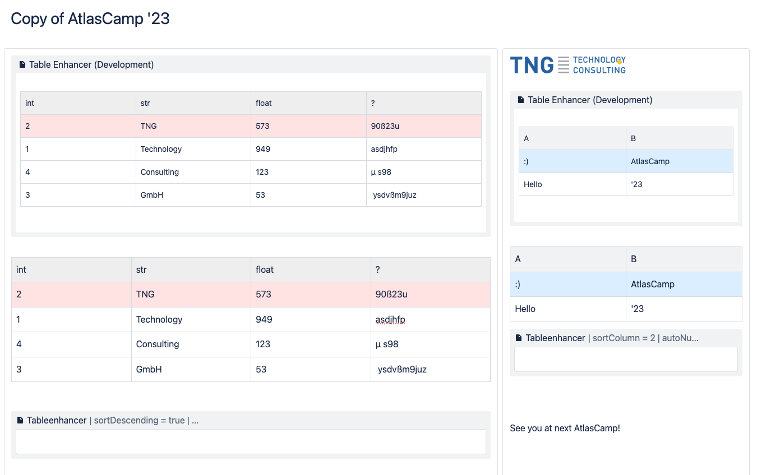Select the Tableenhancer sortColumn = 2 macro title
This screenshot has height=475, width=757.
point(611,338)
